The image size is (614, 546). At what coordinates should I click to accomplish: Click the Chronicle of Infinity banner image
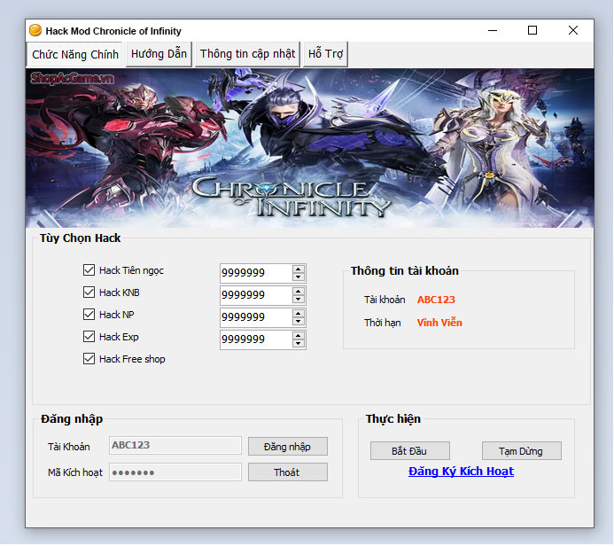(309, 148)
